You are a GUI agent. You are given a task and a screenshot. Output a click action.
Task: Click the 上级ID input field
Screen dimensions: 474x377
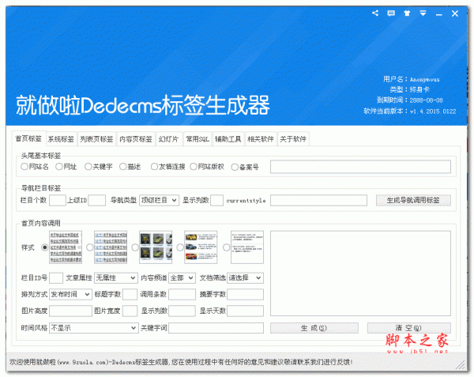pyautogui.click(x=96, y=200)
